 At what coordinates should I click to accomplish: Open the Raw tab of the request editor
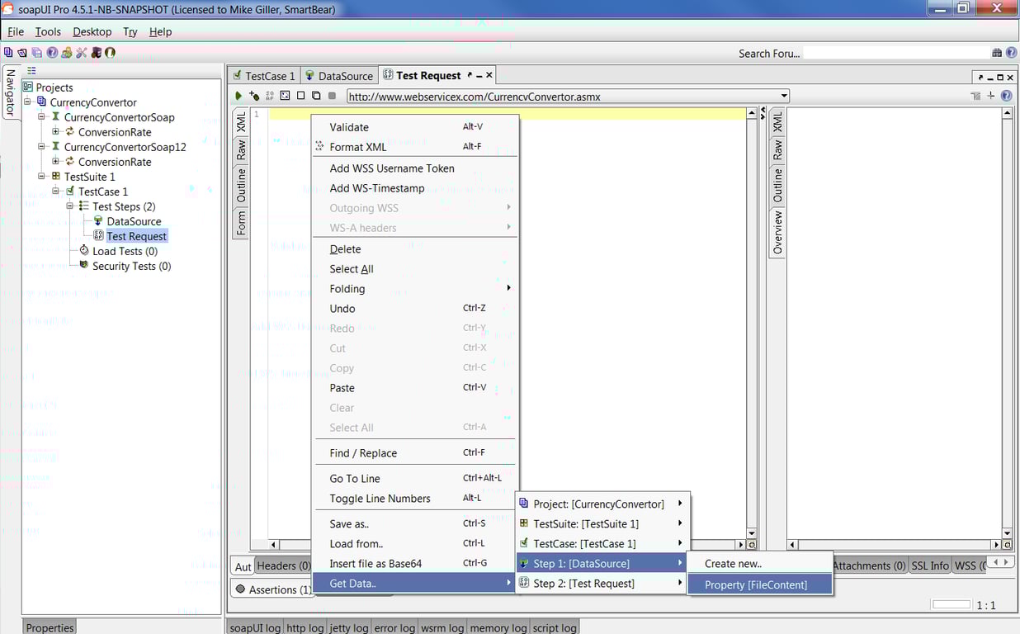[x=241, y=150]
